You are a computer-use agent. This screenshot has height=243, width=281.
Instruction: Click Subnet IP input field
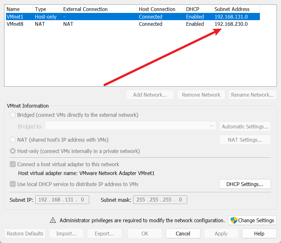coord(62,200)
